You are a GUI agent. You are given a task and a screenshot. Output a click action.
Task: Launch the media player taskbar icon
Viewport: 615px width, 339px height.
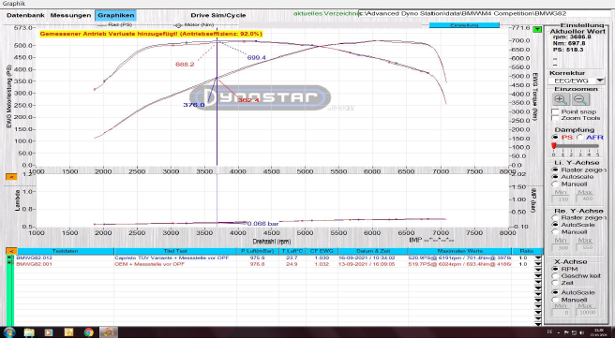tap(49, 332)
